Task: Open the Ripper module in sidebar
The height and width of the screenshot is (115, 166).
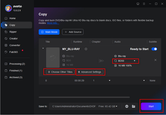Action: [13, 32]
